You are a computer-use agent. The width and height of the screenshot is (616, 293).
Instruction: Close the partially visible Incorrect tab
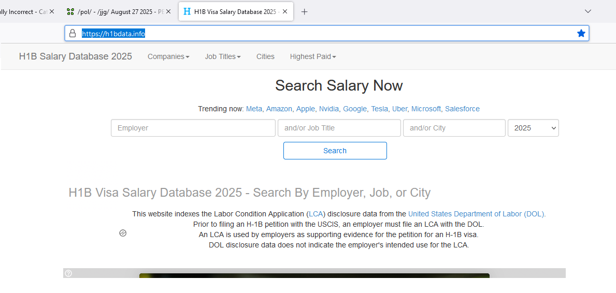52,11
